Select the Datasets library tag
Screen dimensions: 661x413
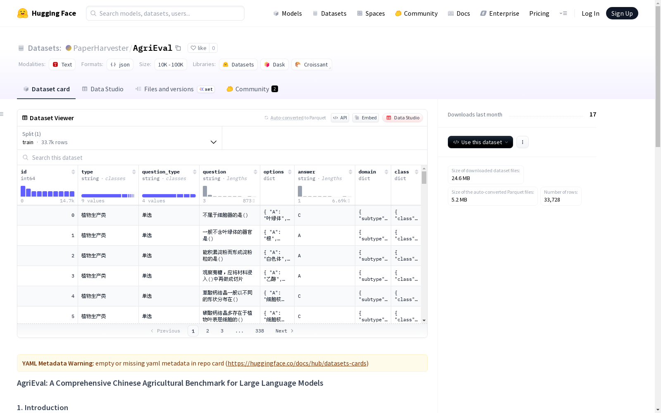[238, 64]
